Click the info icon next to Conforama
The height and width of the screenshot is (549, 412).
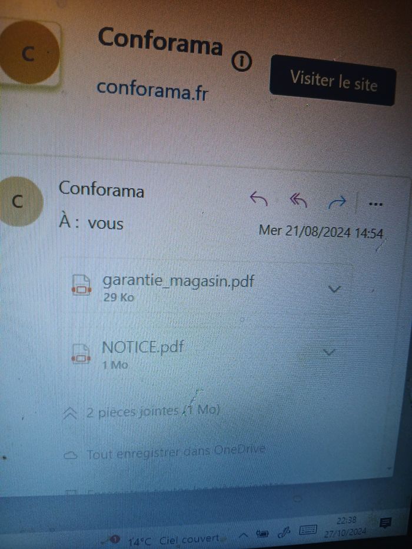point(241,62)
